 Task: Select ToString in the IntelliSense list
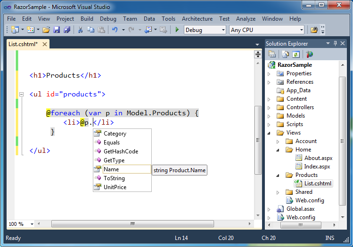coord(122,178)
